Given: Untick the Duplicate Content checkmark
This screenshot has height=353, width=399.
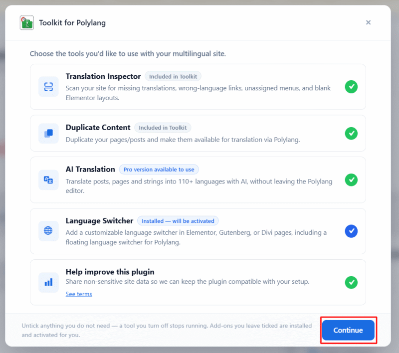Looking at the screenshot, I should coord(351,133).
